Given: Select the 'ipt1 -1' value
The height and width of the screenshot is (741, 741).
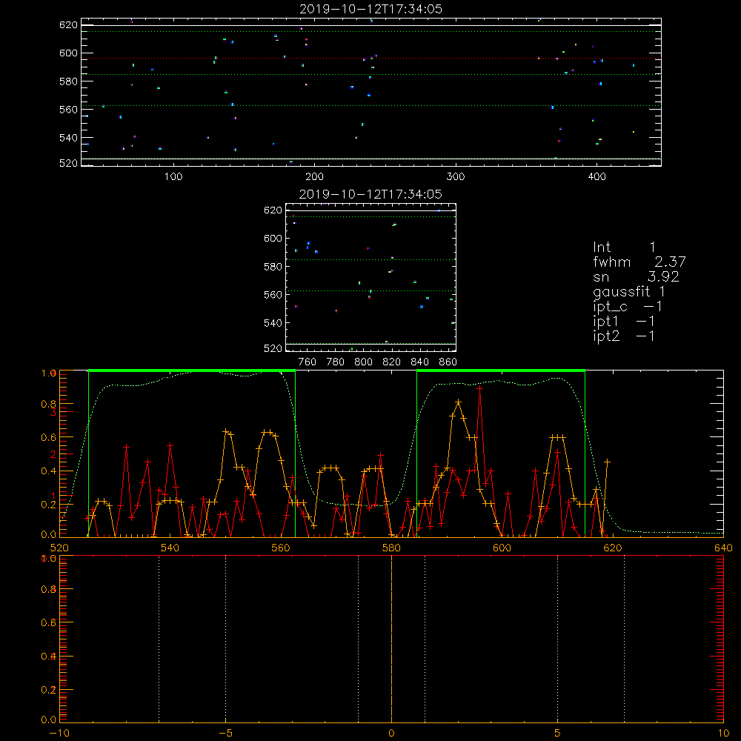Looking at the screenshot, I should point(624,322).
